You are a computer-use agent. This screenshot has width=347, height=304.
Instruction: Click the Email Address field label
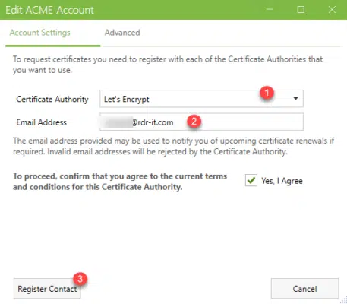(x=41, y=122)
